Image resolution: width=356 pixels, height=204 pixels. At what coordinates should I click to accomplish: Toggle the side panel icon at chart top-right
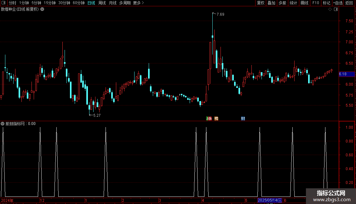(x=336, y=9)
